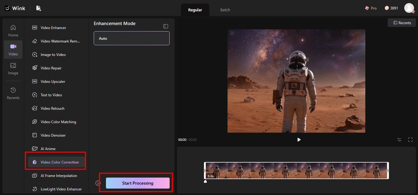Click the 5.0s duration label on clip

(x=211, y=176)
